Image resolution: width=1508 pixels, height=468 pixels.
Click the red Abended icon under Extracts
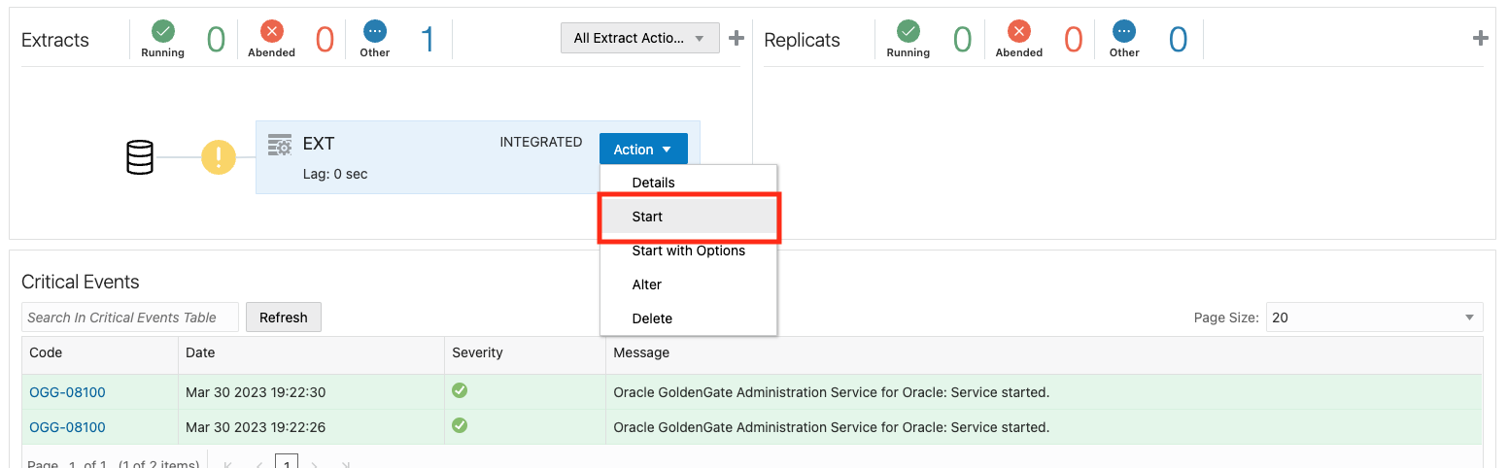coord(271,31)
